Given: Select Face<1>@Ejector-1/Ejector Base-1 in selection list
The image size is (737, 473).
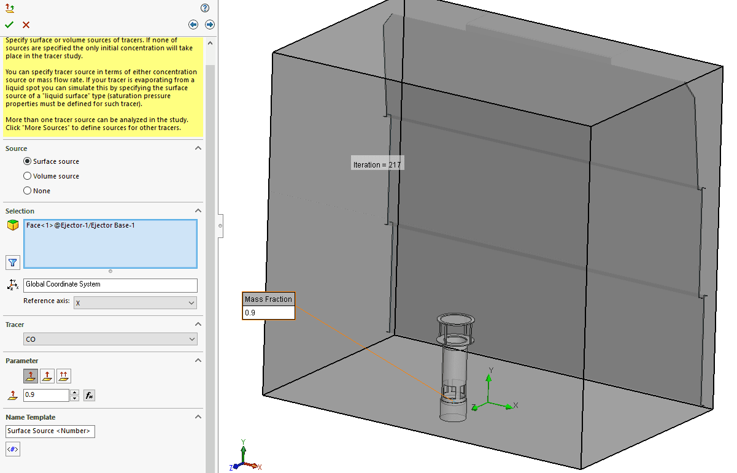Looking at the screenshot, I should click(x=80, y=225).
